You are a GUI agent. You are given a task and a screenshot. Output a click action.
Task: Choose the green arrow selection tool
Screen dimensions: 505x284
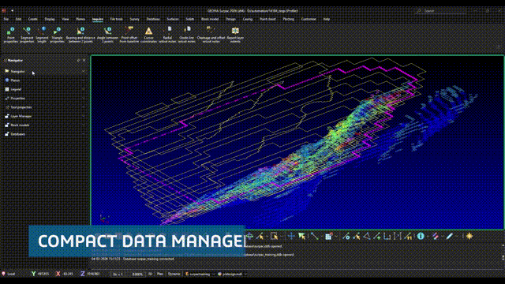[302, 237]
